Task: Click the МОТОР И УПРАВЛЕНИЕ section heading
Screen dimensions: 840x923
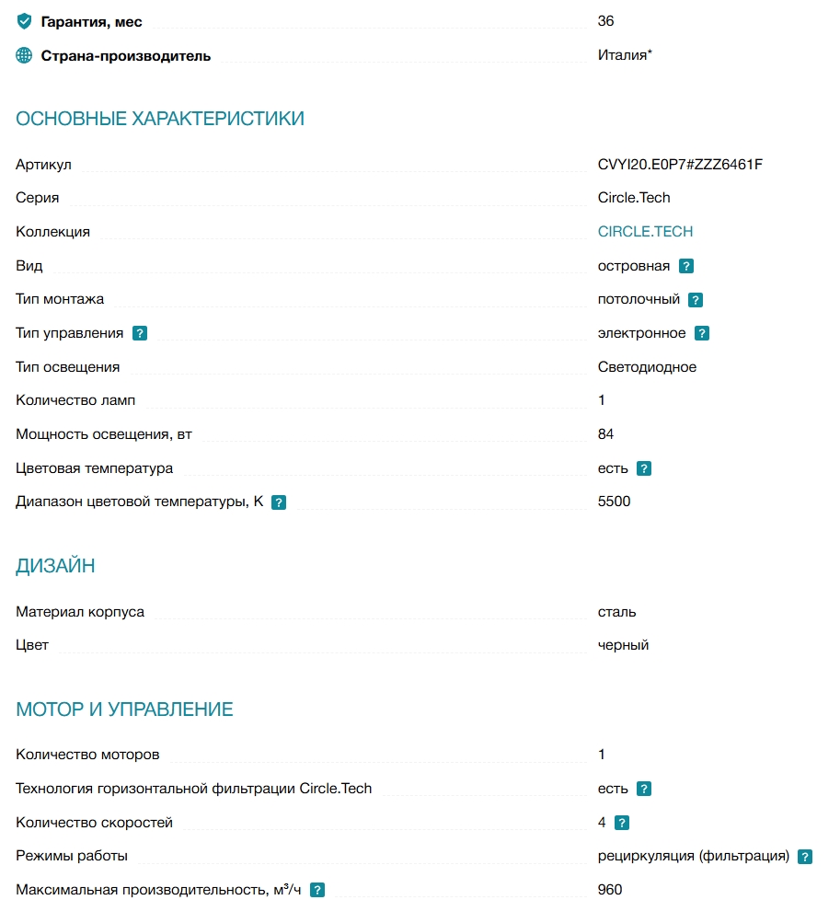Action: click(x=125, y=710)
